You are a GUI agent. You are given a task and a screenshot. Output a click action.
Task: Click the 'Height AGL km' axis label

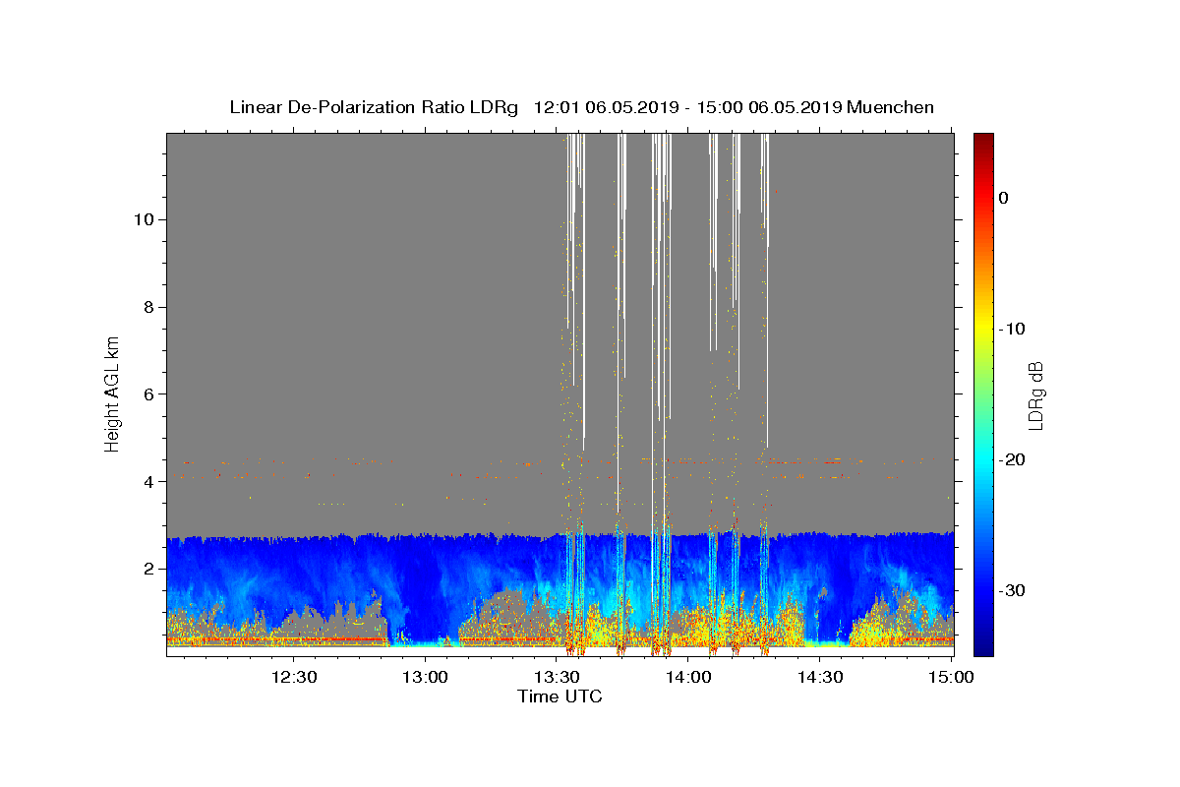[x=113, y=393]
